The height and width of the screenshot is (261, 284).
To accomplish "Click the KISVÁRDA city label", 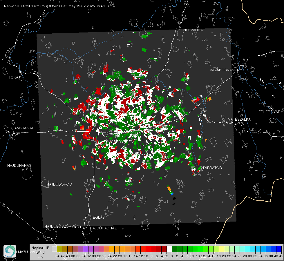I will tap(194, 30).
